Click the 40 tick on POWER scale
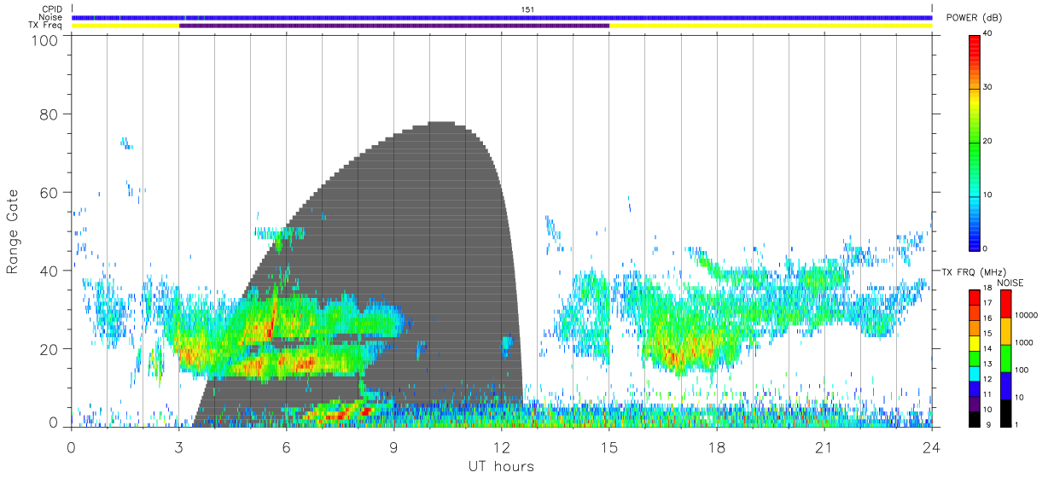Screen dimensions: 1048x484 (989, 34)
